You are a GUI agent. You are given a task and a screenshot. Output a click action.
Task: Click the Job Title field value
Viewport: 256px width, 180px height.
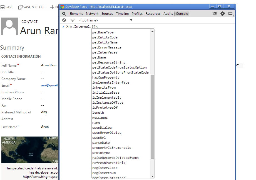(43, 72)
